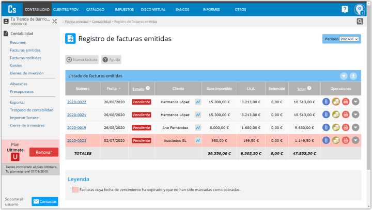The height and width of the screenshot is (210, 372).
Task: Open Resumen in sidebar
Action: point(18,42)
